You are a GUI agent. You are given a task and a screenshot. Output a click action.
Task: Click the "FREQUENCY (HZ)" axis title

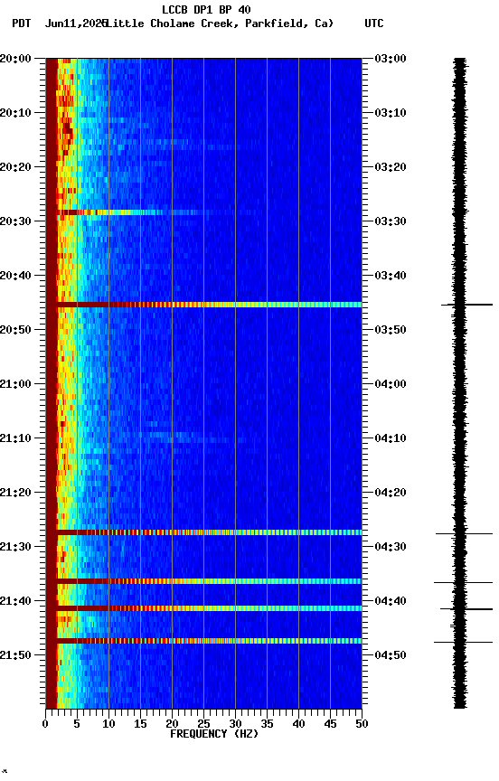tap(214, 734)
